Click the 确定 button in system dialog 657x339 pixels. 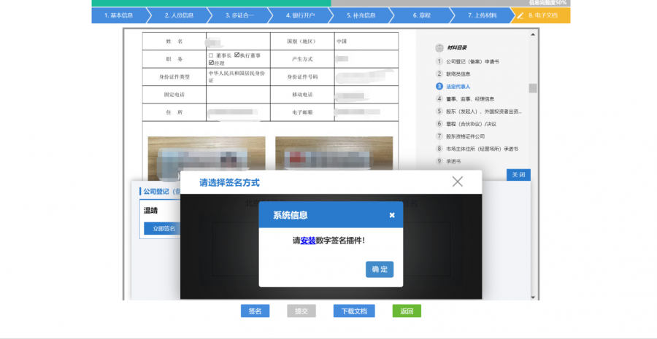pos(380,269)
